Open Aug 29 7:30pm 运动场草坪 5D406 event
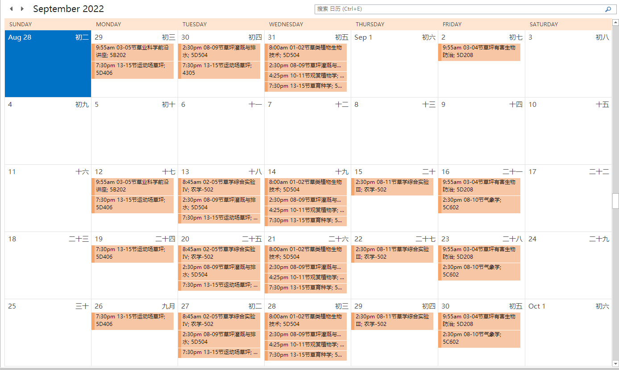Image resolution: width=619 pixels, height=370 pixels. click(133, 69)
